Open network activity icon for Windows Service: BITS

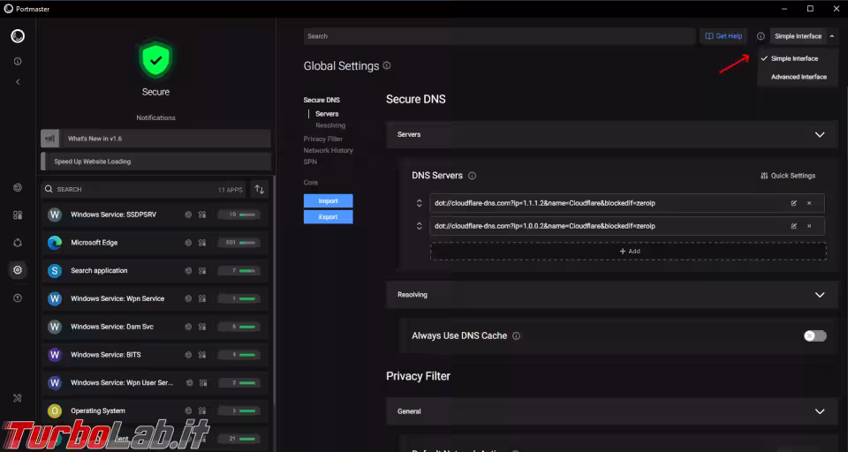pos(188,355)
